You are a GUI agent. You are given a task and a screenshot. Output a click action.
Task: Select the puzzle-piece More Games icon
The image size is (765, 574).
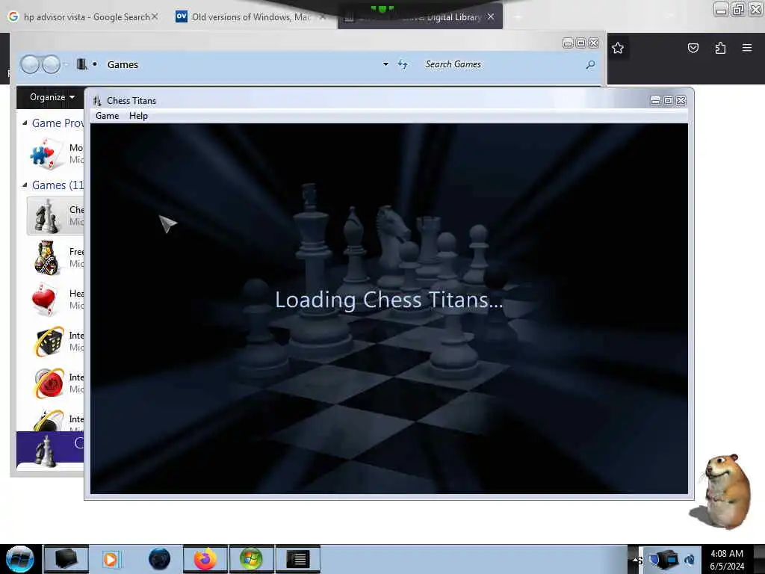click(47, 154)
